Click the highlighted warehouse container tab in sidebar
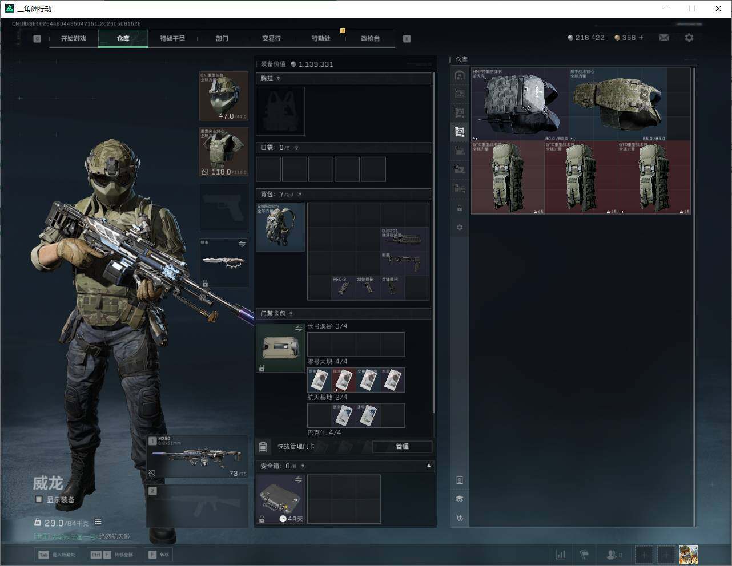Viewport: 732px width, 566px height. tap(460, 132)
